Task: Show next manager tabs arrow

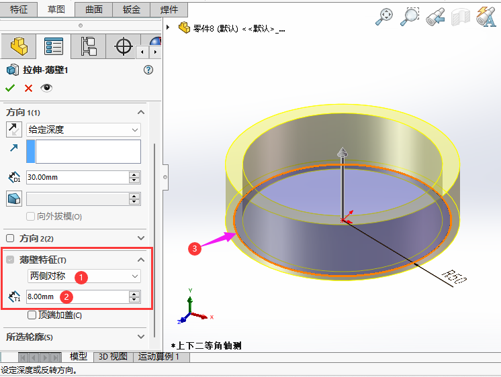Action: (155, 52)
